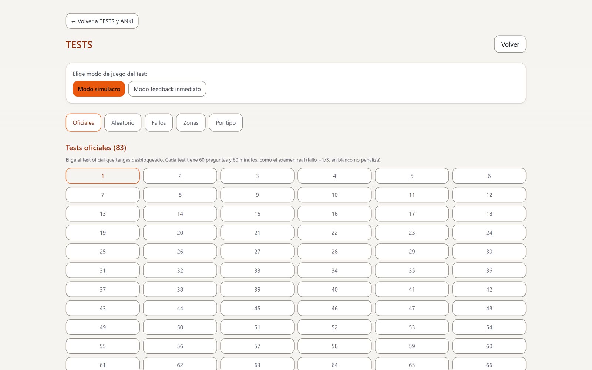This screenshot has height=370, width=592.
Task: Select official test 42
Action: pyautogui.click(x=489, y=289)
